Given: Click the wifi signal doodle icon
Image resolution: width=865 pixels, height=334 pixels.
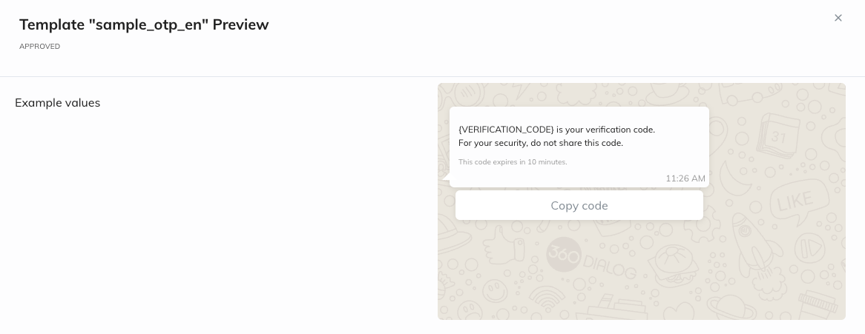Looking at the screenshot, I should point(548,300).
